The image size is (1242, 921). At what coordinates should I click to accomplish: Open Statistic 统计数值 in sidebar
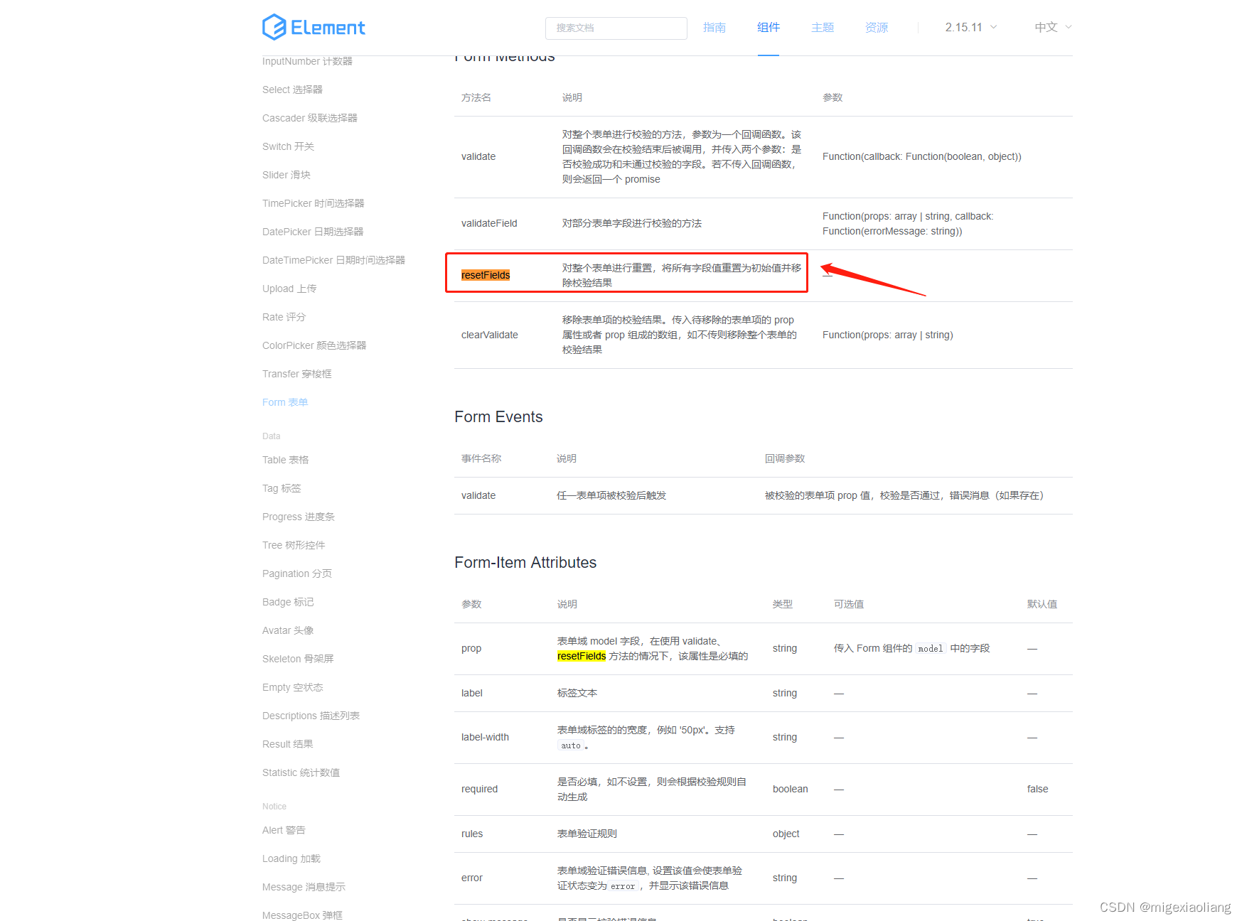[x=301, y=772]
